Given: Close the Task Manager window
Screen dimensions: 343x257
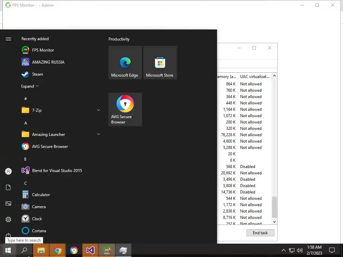Looking at the screenshot, I should [270, 48].
